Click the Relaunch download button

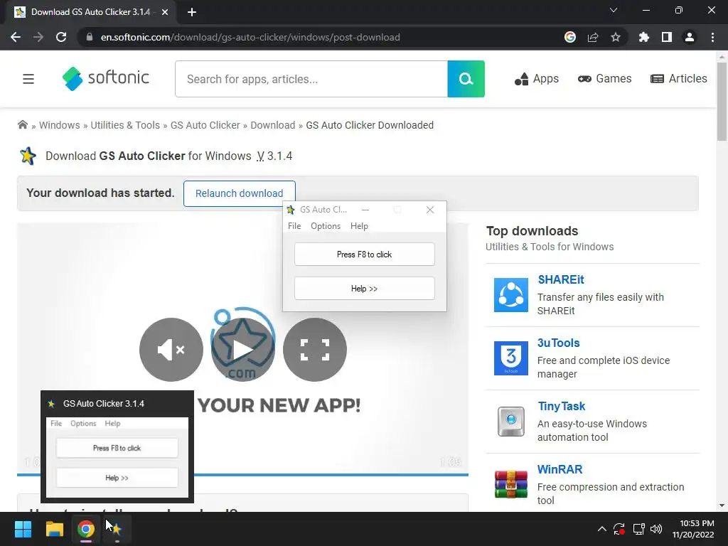click(x=239, y=193)
